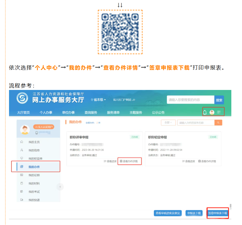The height and width of the screenshot is (225, 242).
Task: Click the top search input field
Action: coord(190,100)
